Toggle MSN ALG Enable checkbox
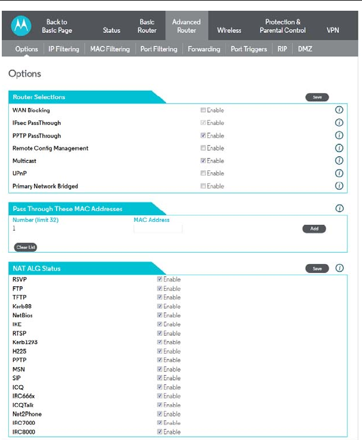This screenshot has height=440, width=362. [x=159, y=369]
